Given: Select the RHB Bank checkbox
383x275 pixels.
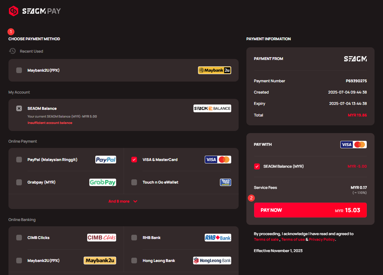Looking at the screenshot, I should pyautogui.click(x=134, y=238).
